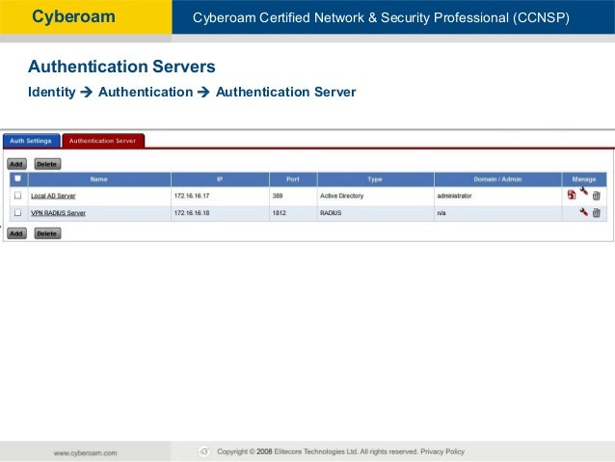Screen dimensions: 615x462
Task: Check the box for VPN RADIUS Server
Action: point(17,212)
